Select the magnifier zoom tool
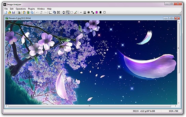The height and width of the screenshot is (117, 186). 68,12
